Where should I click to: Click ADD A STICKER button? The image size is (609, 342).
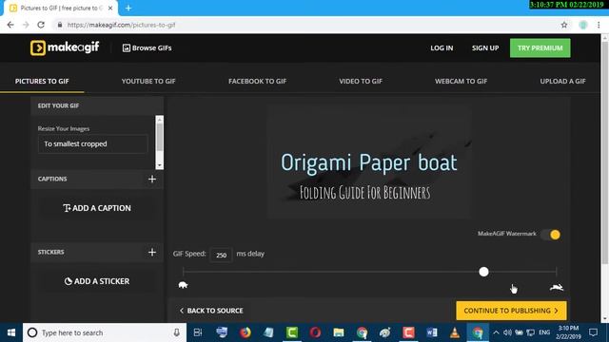(x=97, y=281)
